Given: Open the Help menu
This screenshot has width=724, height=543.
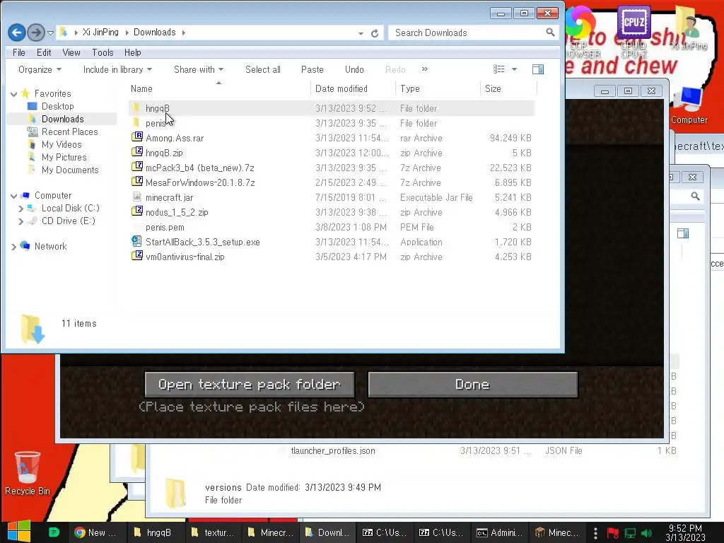Looking at the screenshot, I should point(132,52).
